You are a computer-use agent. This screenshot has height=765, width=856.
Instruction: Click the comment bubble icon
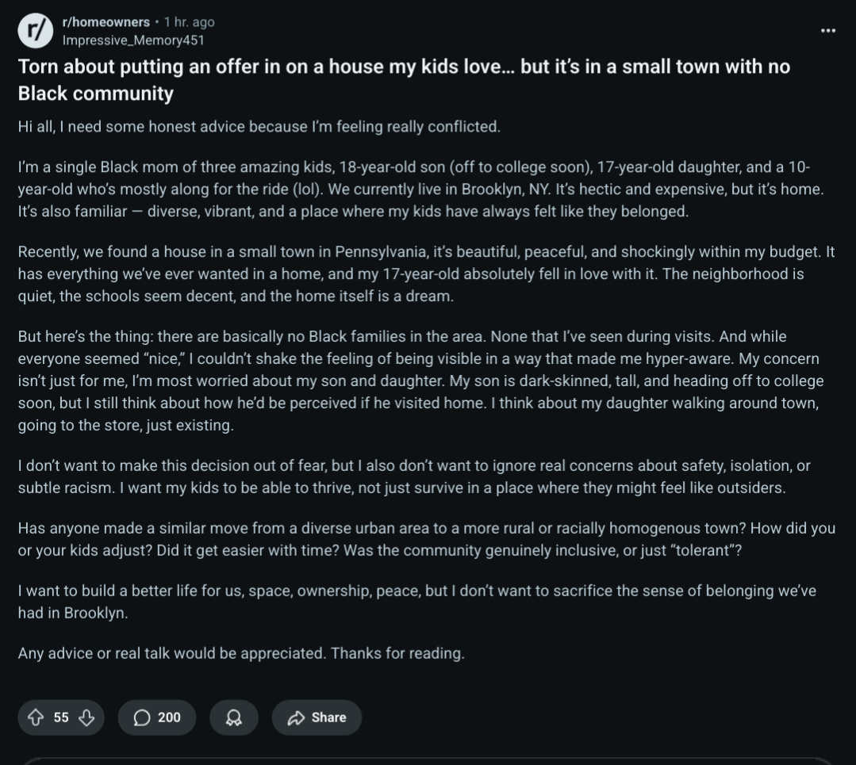pyautogui.click(x=142, y=717)
